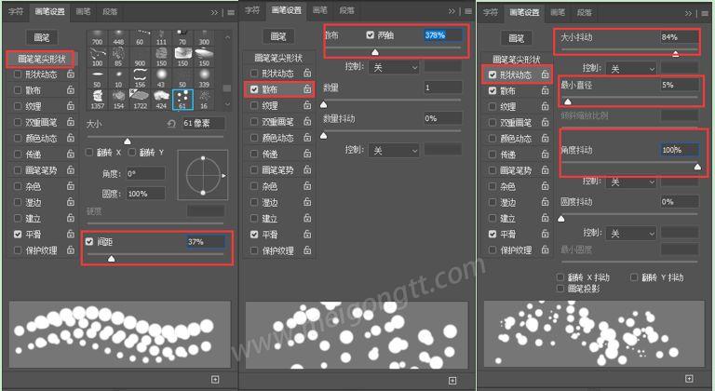Screen dimensions: 715x391
Task: Click 大小抖动 slider in right panel
Action: [x=629, y=49]
